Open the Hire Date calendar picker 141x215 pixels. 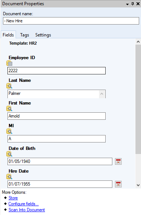click(x=118, y=184)
